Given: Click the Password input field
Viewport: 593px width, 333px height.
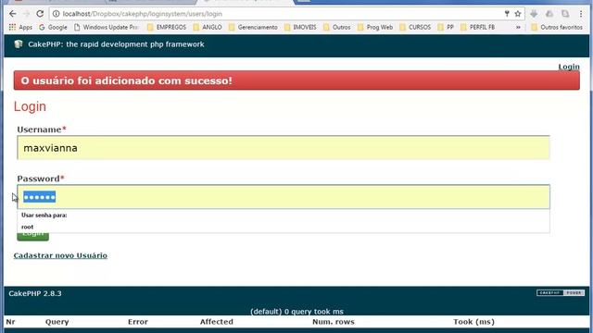Looking at the screenshot, I should [284, 197].
